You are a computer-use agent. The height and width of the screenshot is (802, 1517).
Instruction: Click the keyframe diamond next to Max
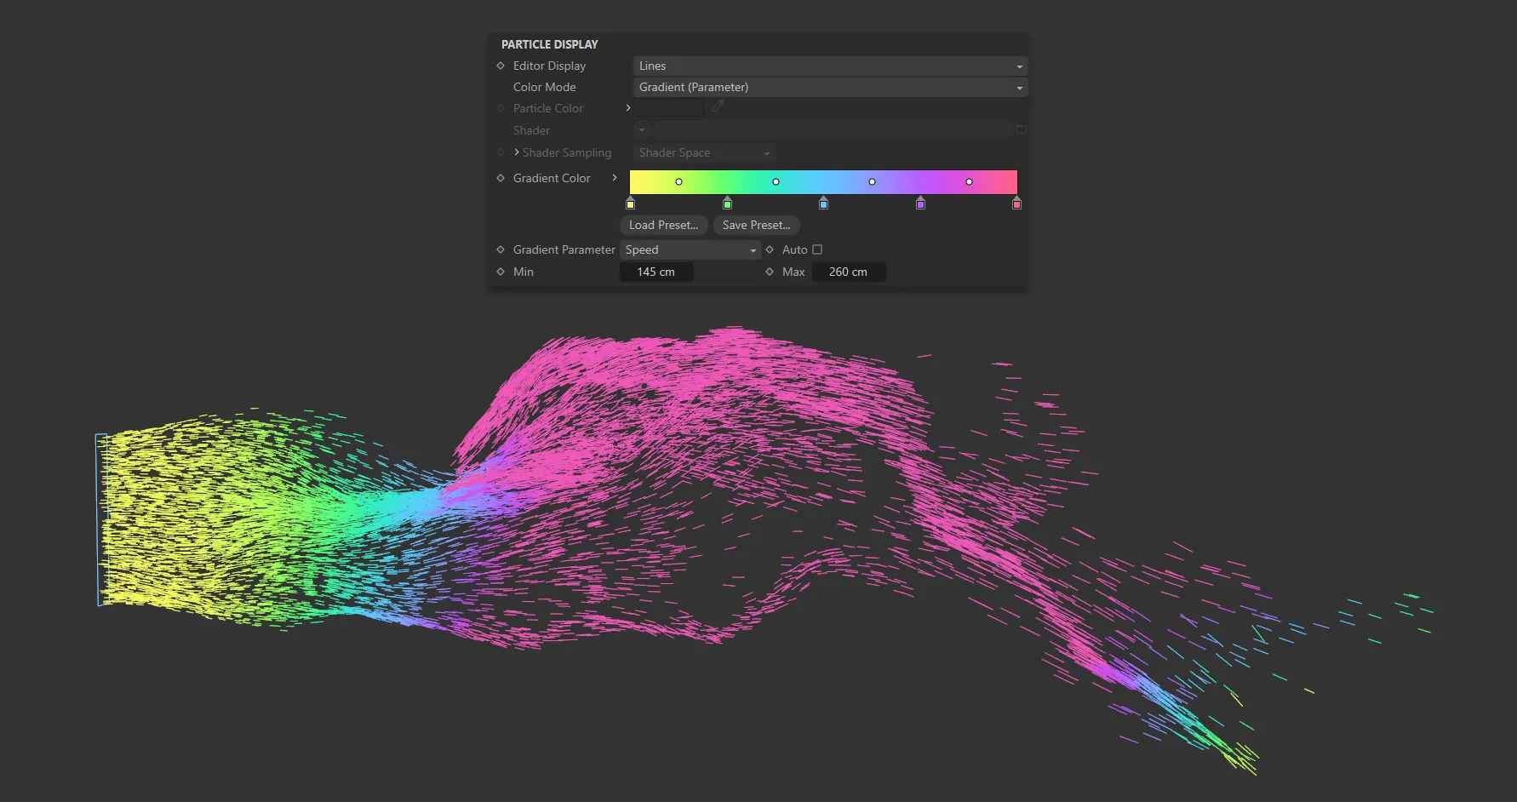(x=769, y=272)
